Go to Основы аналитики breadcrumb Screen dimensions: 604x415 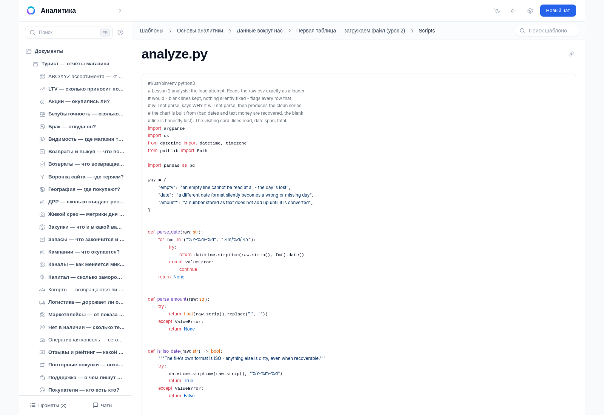click(x=200, y=31)
